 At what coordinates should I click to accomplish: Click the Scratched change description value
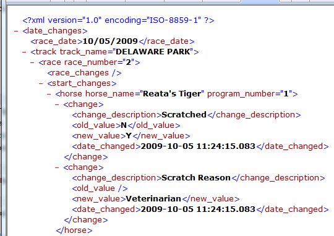click(x=184, y=115)
